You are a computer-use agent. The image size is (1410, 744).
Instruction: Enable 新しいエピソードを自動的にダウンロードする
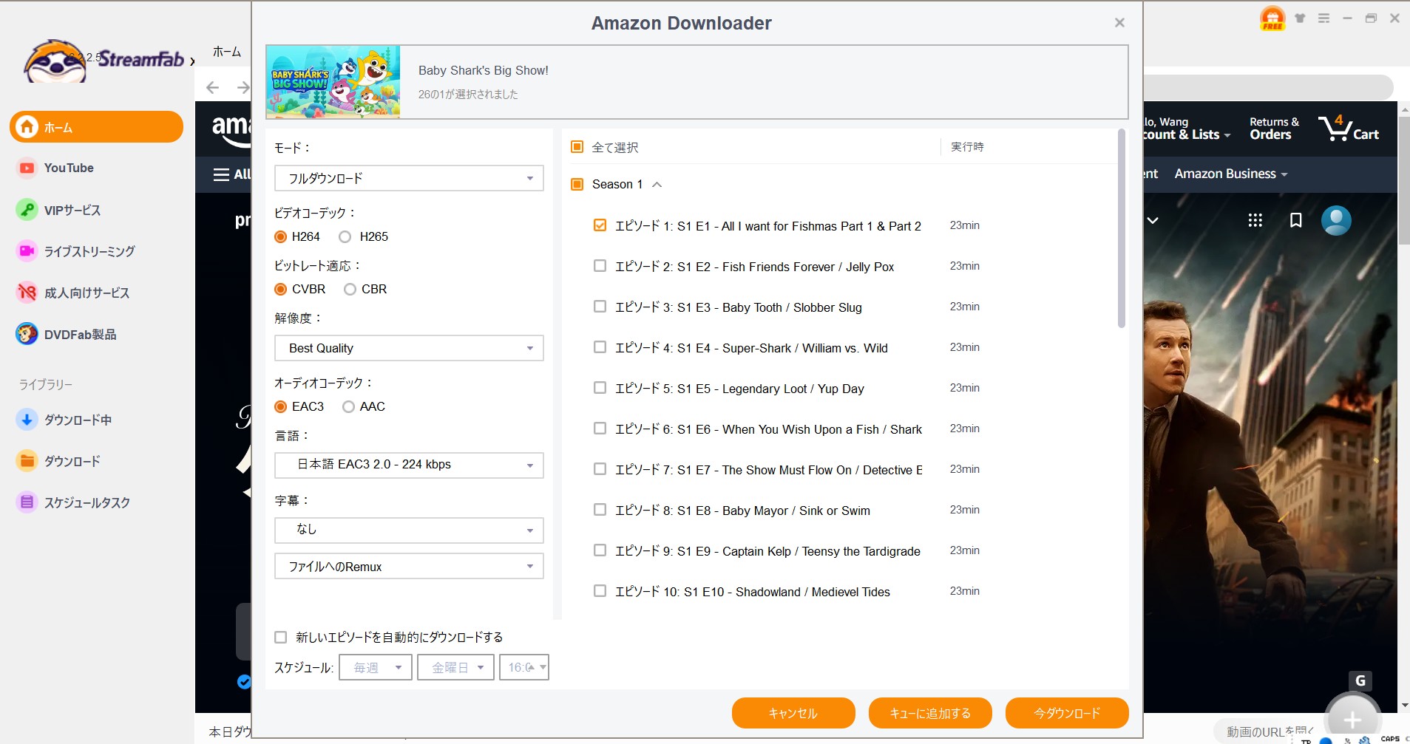(x=280, y=637)
